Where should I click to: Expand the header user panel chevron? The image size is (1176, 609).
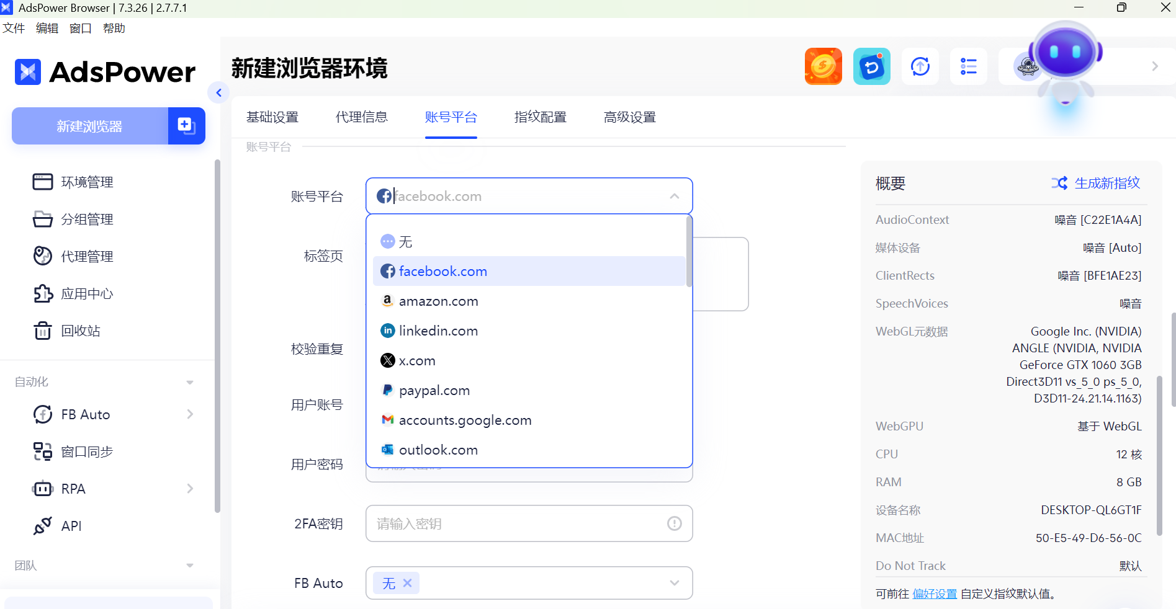[1155, 66]
